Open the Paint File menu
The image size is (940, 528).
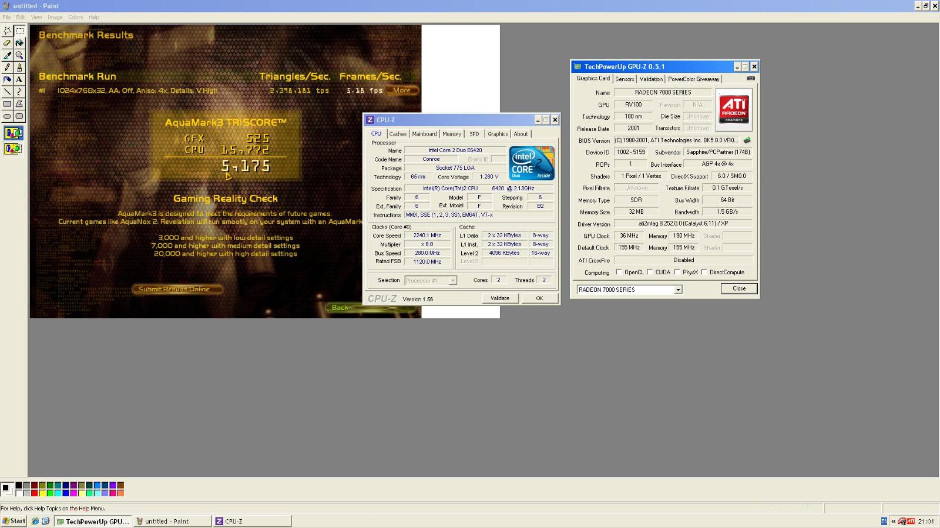point(6,17)
